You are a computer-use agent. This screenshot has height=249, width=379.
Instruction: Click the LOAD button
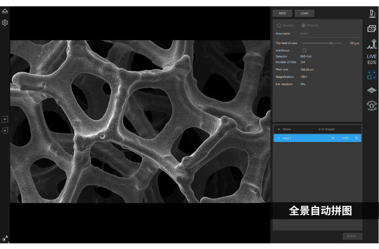click(x=304, y=13)
